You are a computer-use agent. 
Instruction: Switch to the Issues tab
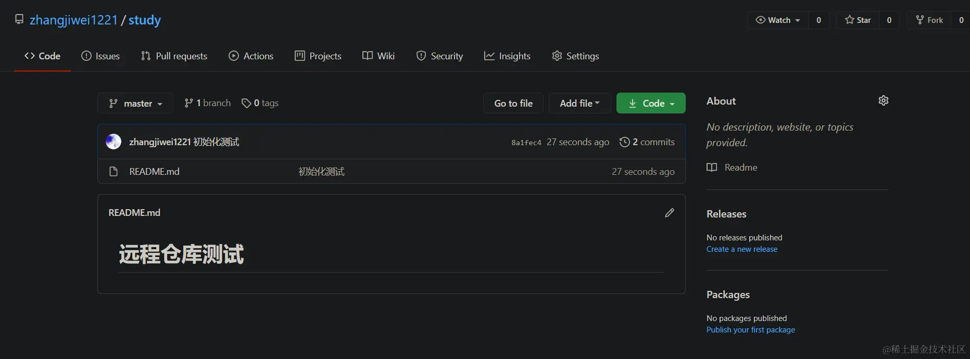click(x=100, y=56)
